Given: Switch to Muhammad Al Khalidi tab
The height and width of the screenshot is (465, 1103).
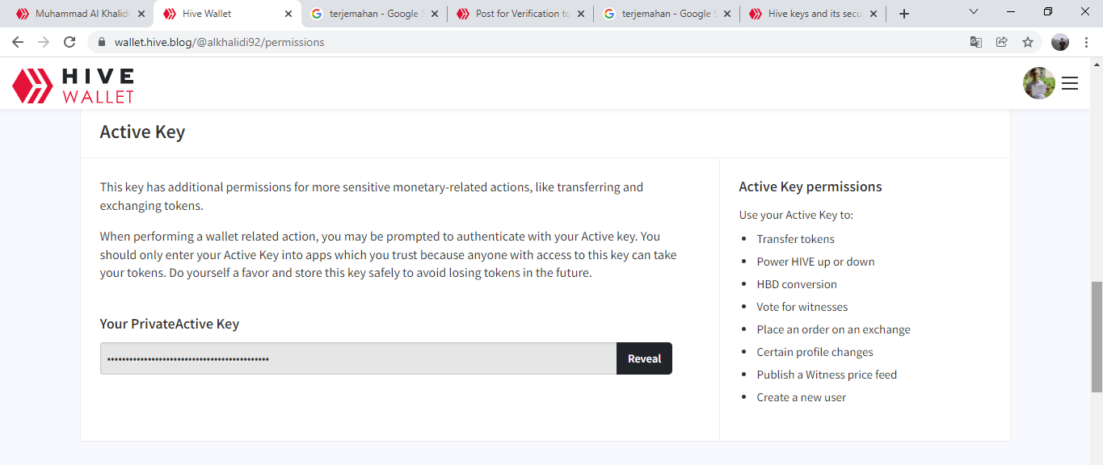Looking at the screenshot, I should (78, 14).
